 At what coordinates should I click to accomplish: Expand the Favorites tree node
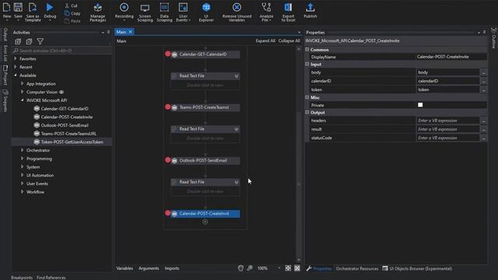(16, 59)
